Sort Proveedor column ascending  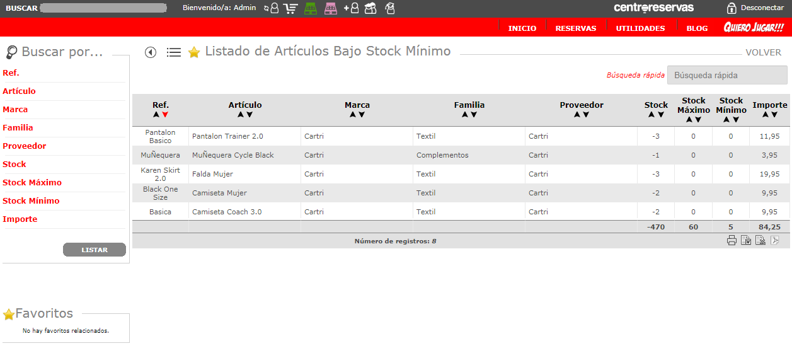pyautogui.click(x=577, y=115)
